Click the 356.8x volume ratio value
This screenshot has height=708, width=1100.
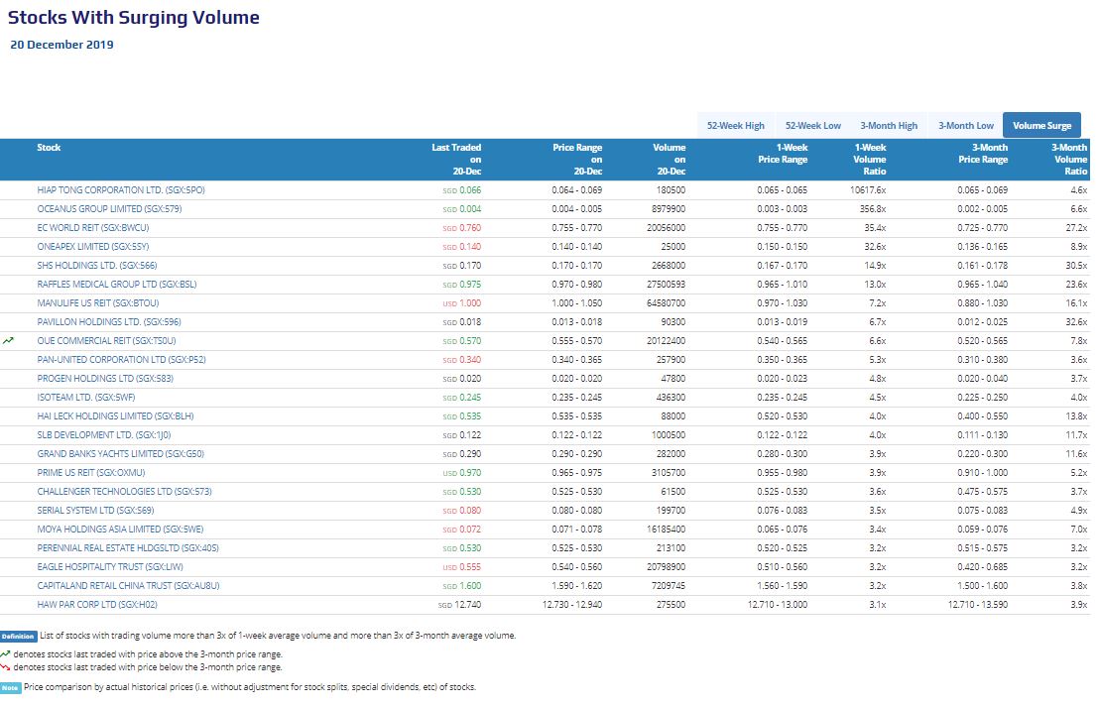coord(872,209)
